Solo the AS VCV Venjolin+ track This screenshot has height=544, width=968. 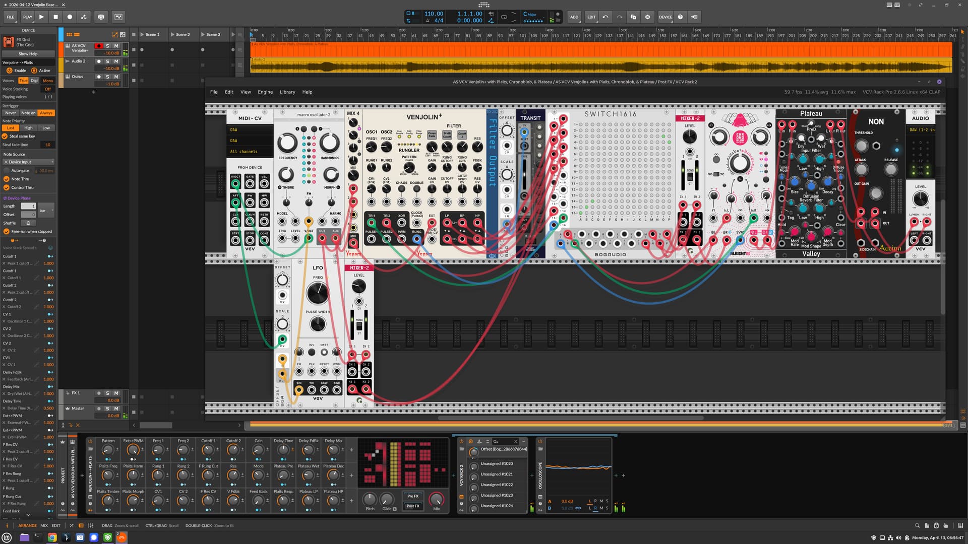(107, 46)
